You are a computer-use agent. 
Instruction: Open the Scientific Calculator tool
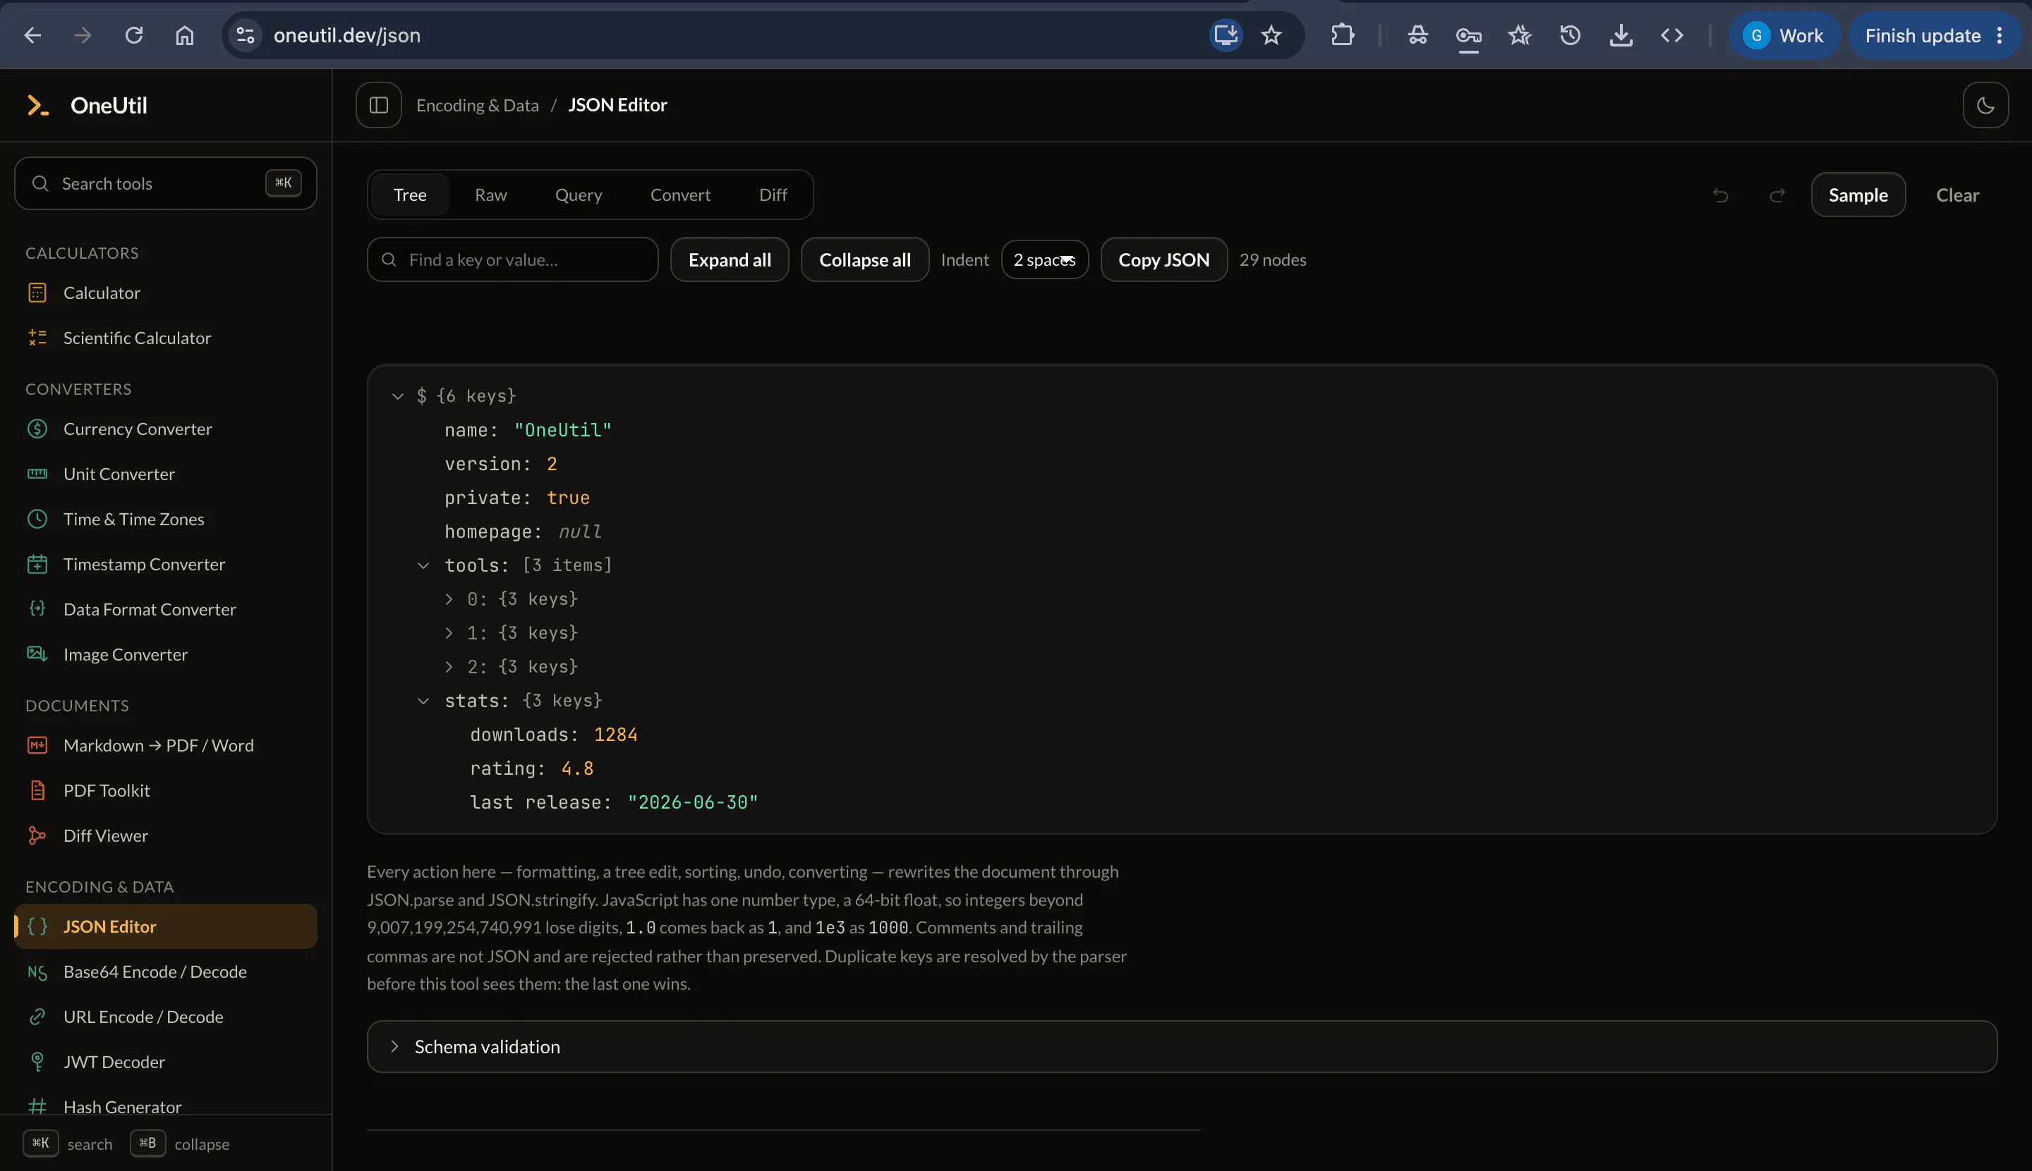click(x=166, y=338)
